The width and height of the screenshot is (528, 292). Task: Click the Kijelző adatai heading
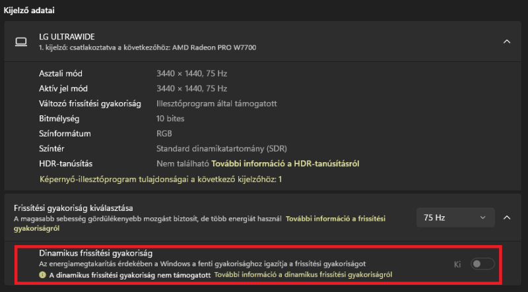click(x=30, y=10)
